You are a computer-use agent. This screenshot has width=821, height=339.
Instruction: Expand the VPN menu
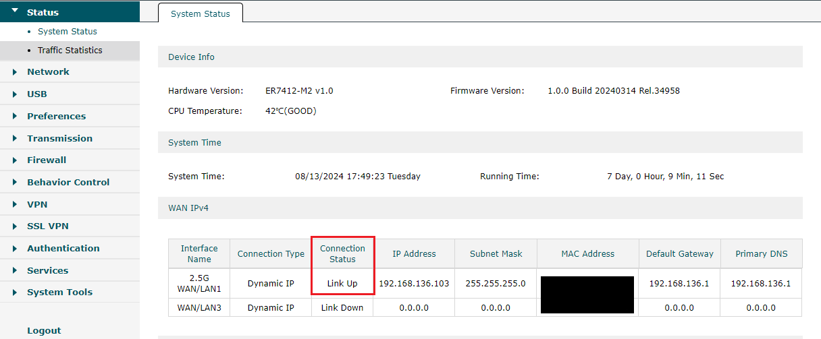pos(37,204)
